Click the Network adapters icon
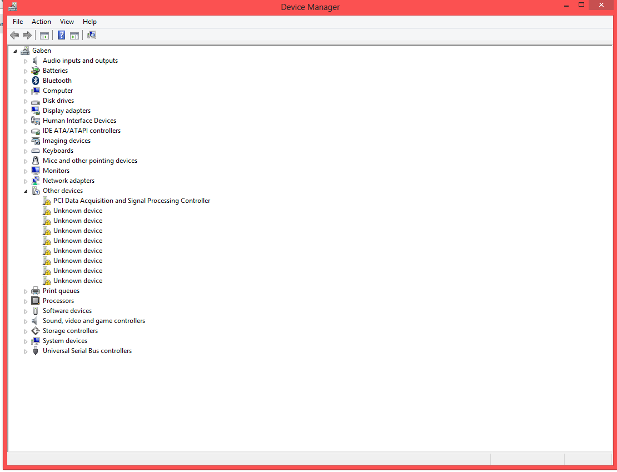Viewport: 617px width, 472px height. click(x=36, y=181)
